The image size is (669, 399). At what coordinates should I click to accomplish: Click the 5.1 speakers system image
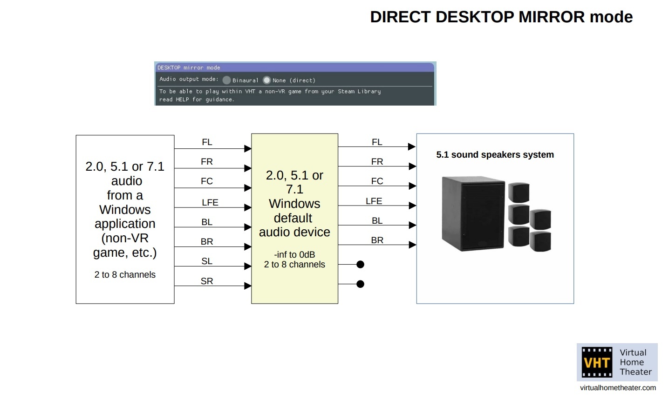(x=496, y=214)
